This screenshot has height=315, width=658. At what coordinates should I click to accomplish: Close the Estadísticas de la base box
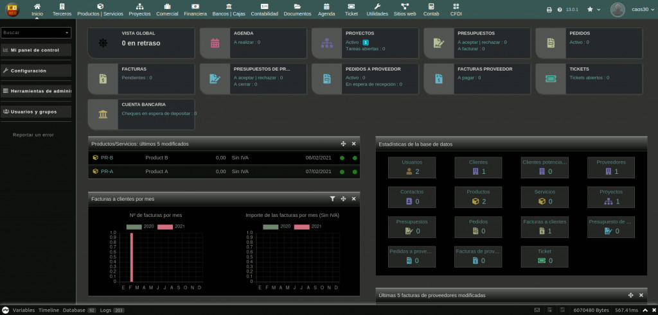point(642,144)
